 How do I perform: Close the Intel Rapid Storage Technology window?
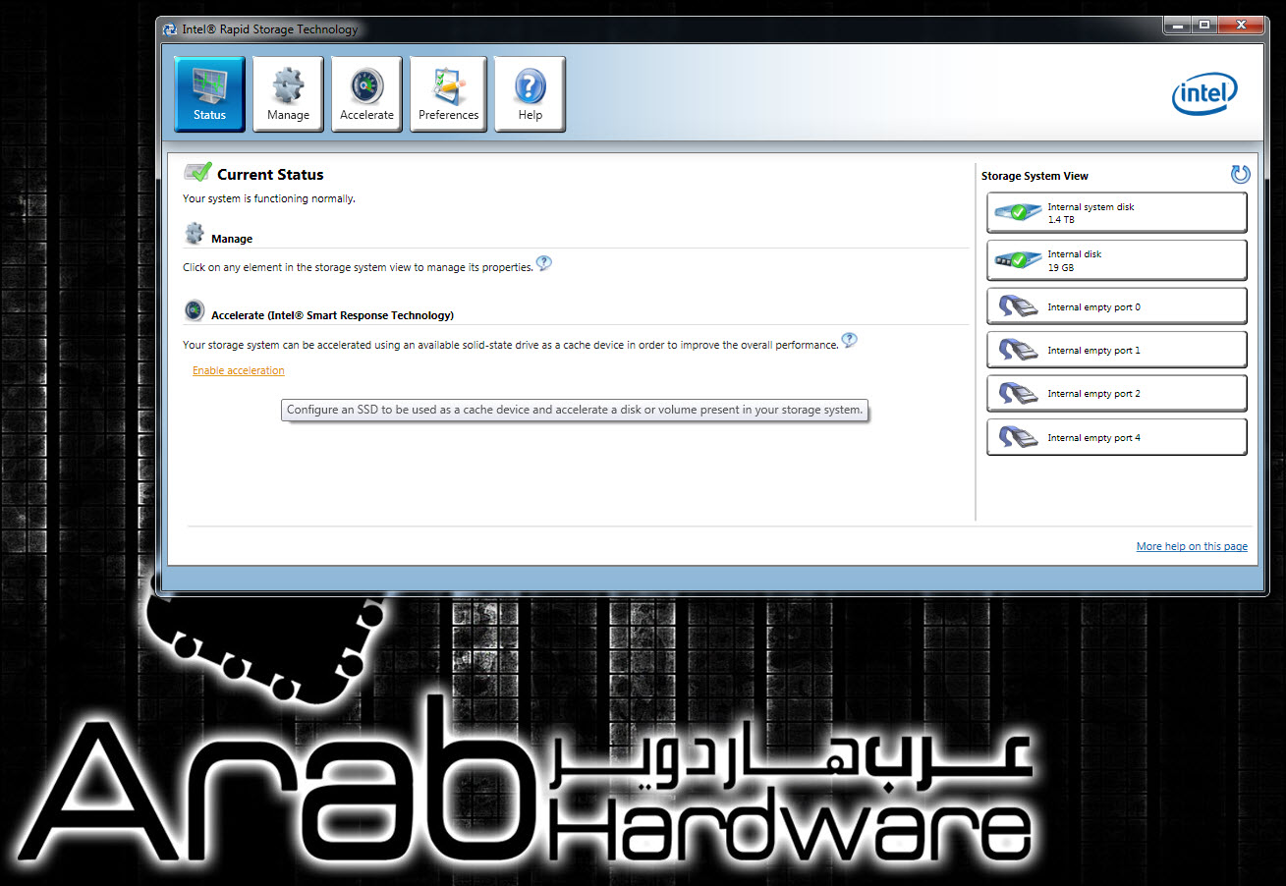(1242, 26)
